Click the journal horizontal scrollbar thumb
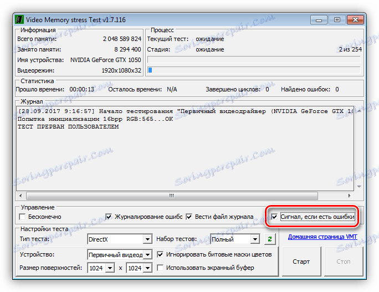The image size is (379, 292). coord(172,196)
